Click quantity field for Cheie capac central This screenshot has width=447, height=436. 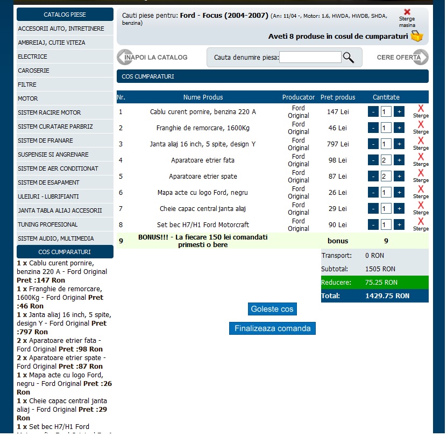[x=386, y=209]
